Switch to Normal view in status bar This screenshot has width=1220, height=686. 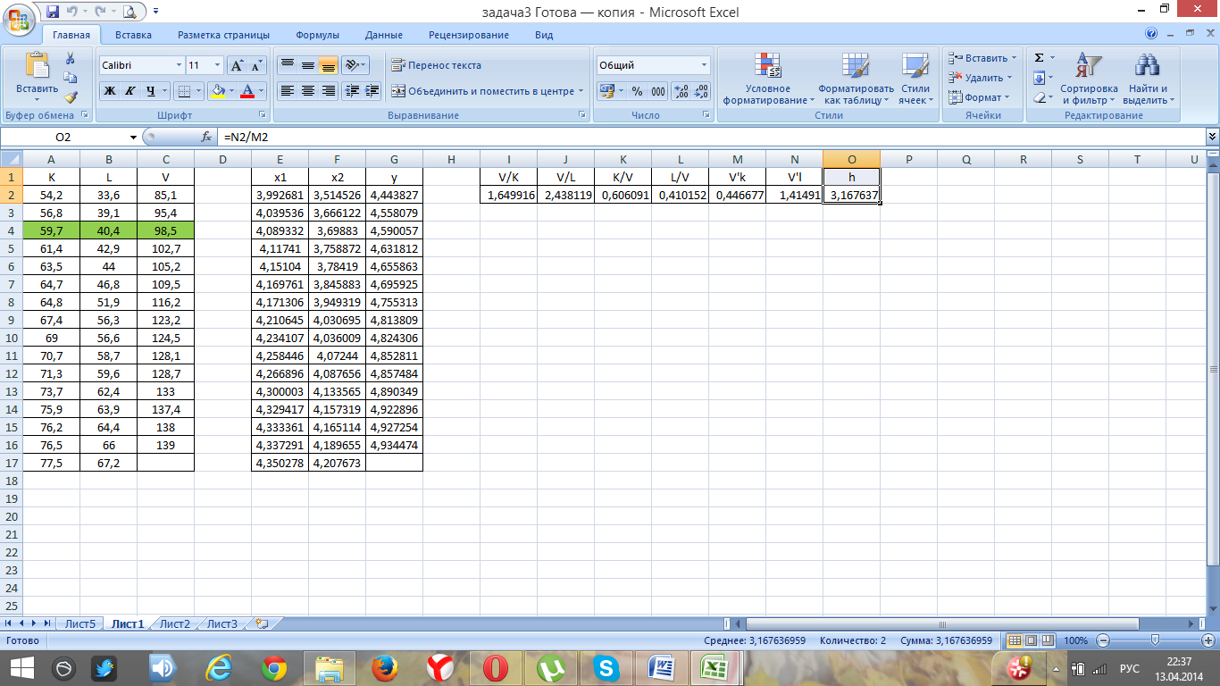(1014, 640)
